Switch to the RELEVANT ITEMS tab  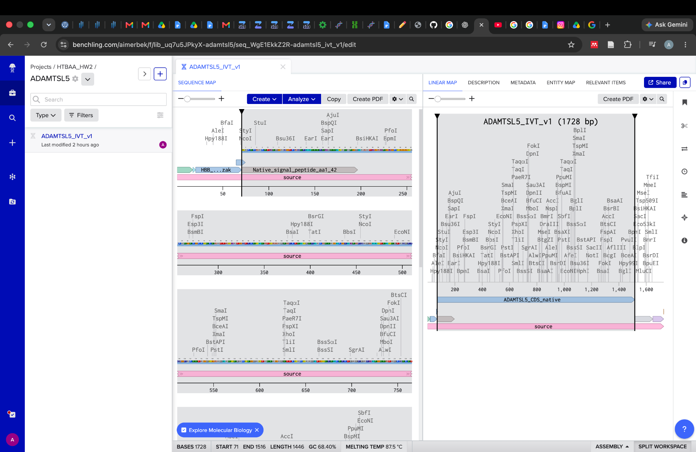[606, 83]
